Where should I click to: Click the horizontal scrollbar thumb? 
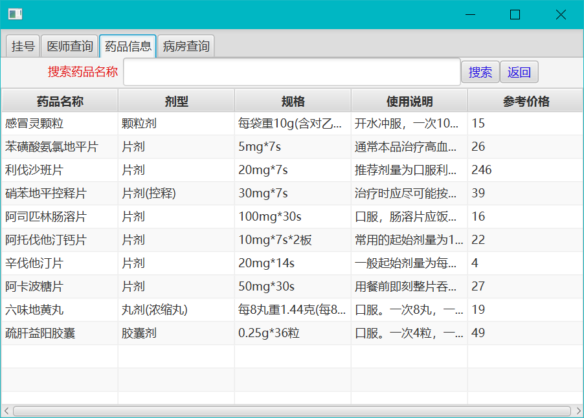pyautogui.click(x=292, y=412)
